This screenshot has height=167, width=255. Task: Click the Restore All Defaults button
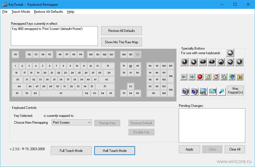pos(121,31)
